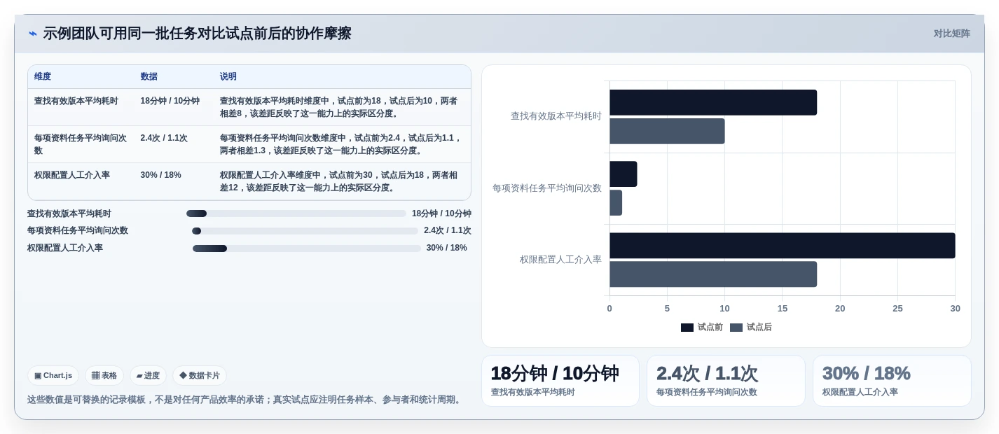Click description mentioning 两者相差1.3
The width and height of the screenshot is (999, 434).
coord(341,144)
